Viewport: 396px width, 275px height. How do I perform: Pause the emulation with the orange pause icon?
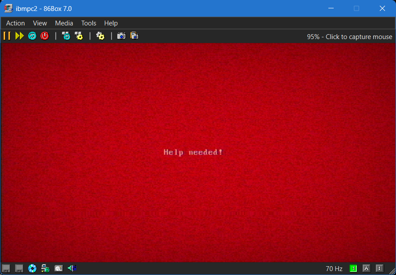click(x=7, y=36)
